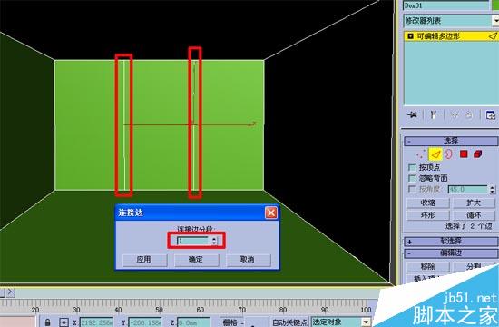Toggle absolute transform type-in icon
Image resolution: width=499 pixels, height=327 pixels.
(x=64, y=322)
